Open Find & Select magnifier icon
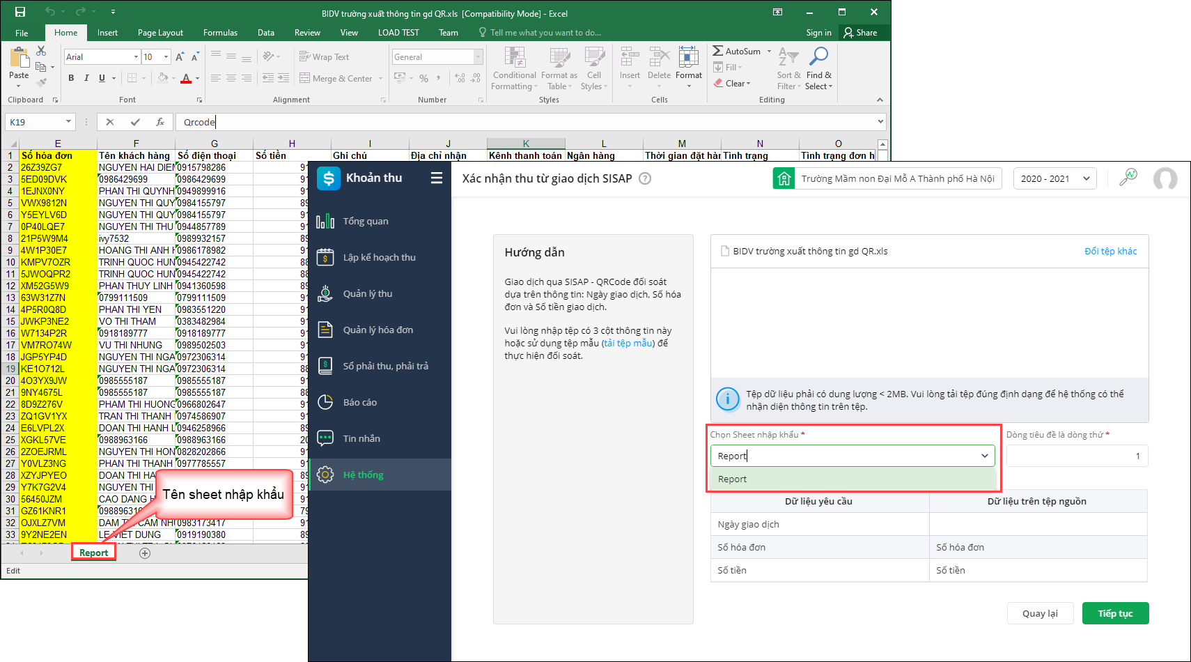The width and height of the screenshot is (1191, 662). 818,57
